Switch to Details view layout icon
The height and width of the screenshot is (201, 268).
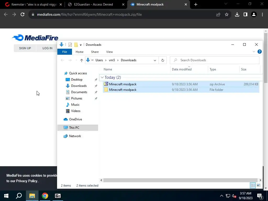253,186
